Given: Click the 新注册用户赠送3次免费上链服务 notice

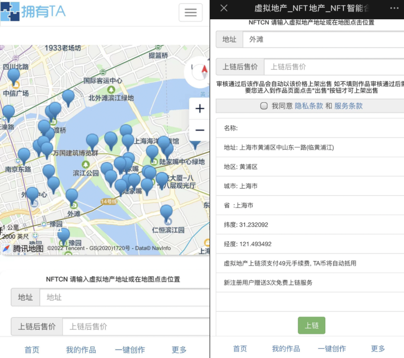Looking at the screenshot, I should coord(310,283).
